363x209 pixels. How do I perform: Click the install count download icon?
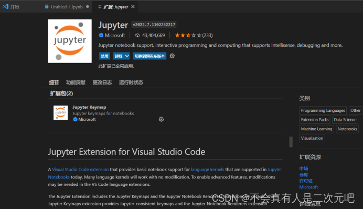(137, 35)
